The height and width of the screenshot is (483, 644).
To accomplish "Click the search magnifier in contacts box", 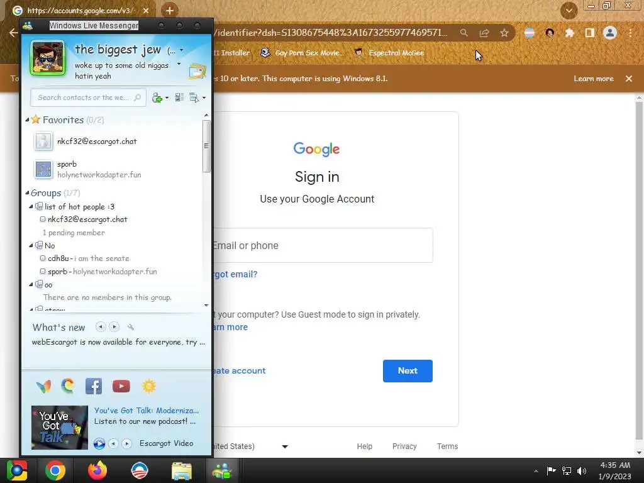I will click(x=138, y=97).
